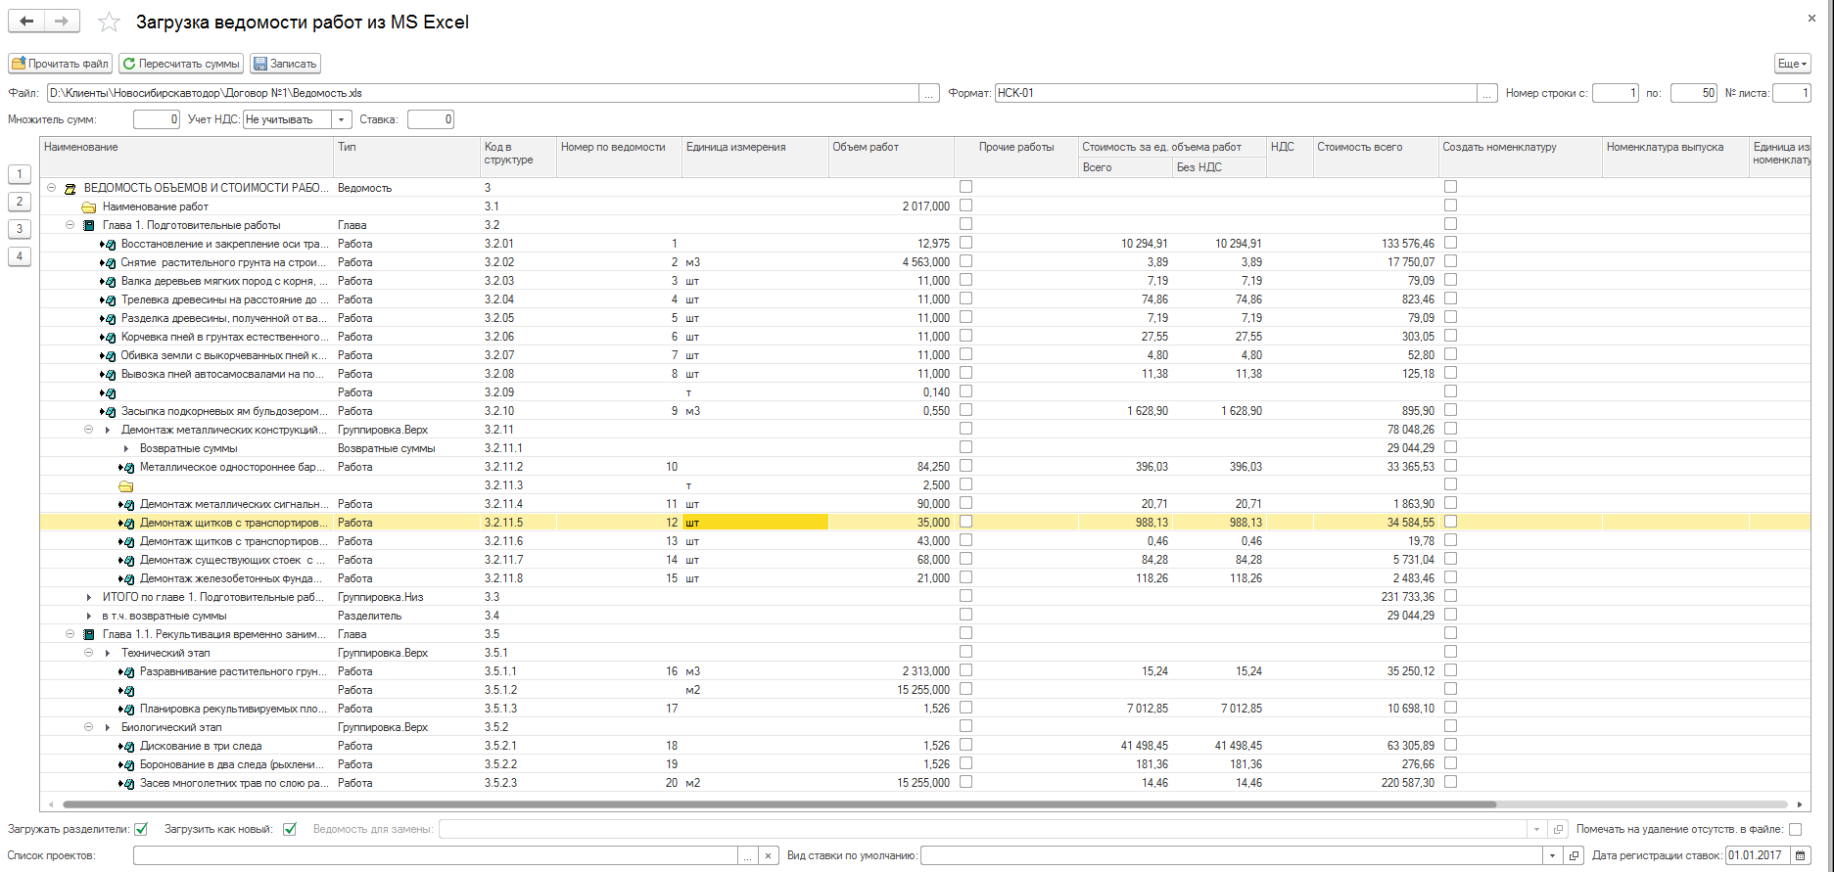Screen dimensions: 1834x872
Task: Browse for file with ellipsis button
Action: tap(929, 93)
